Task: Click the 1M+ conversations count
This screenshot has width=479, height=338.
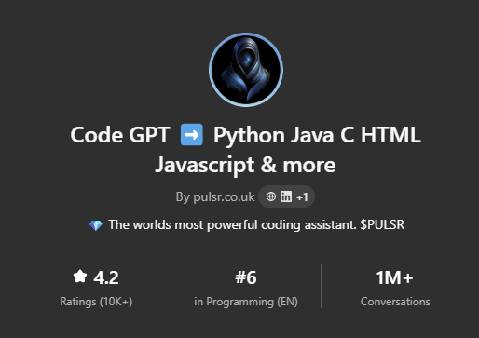Action: (x=394, y=277)
